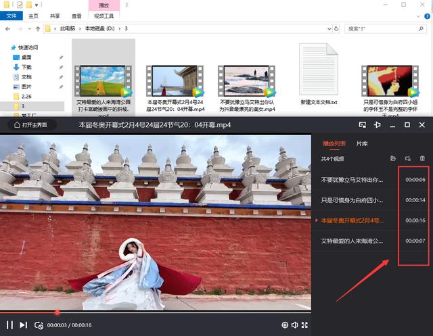Pin the player window on top
433x336 pixels.
tap(378, 125)
